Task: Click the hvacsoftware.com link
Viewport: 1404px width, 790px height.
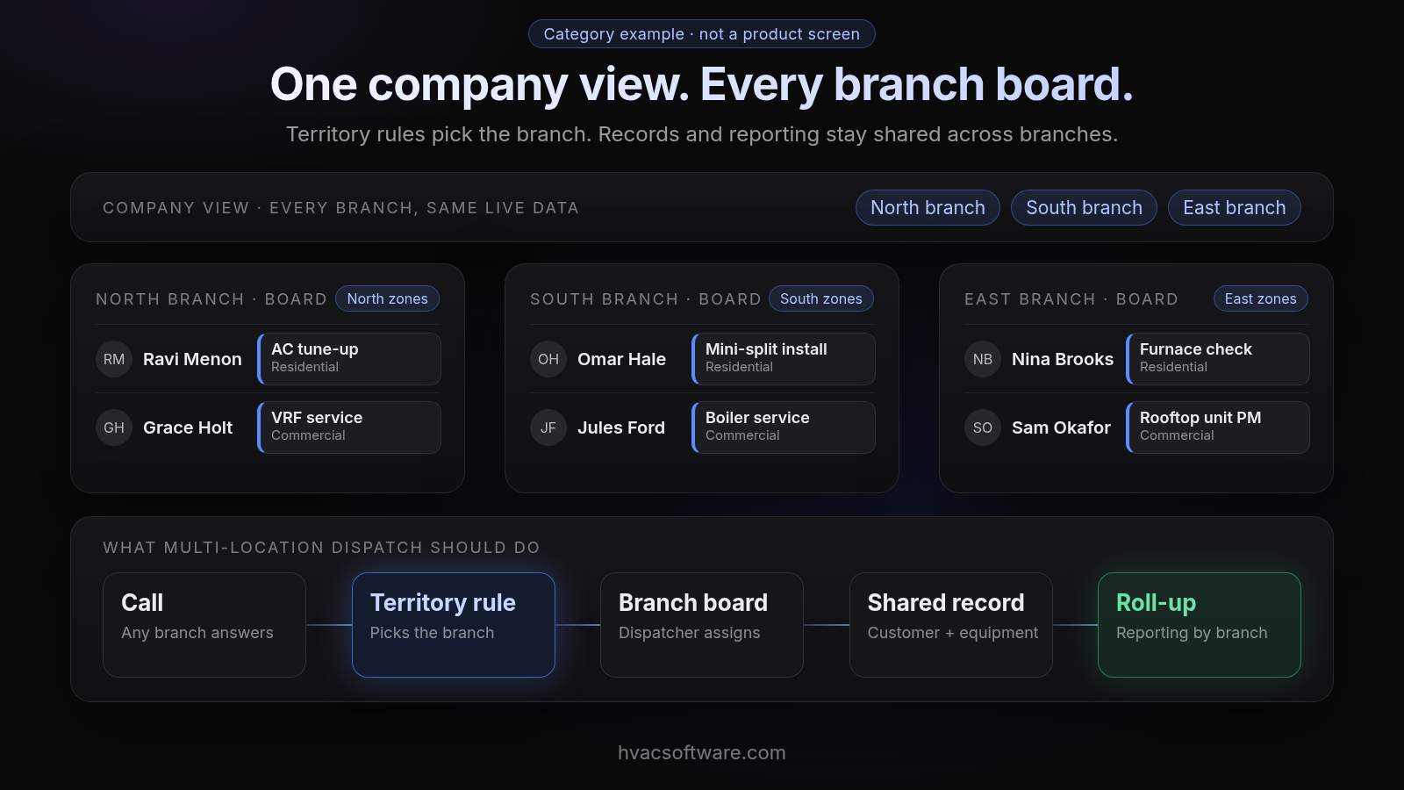Action: tap(702, 753)
